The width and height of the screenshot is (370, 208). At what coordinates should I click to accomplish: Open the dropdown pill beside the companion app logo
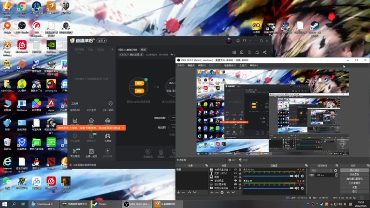point(102,41)
